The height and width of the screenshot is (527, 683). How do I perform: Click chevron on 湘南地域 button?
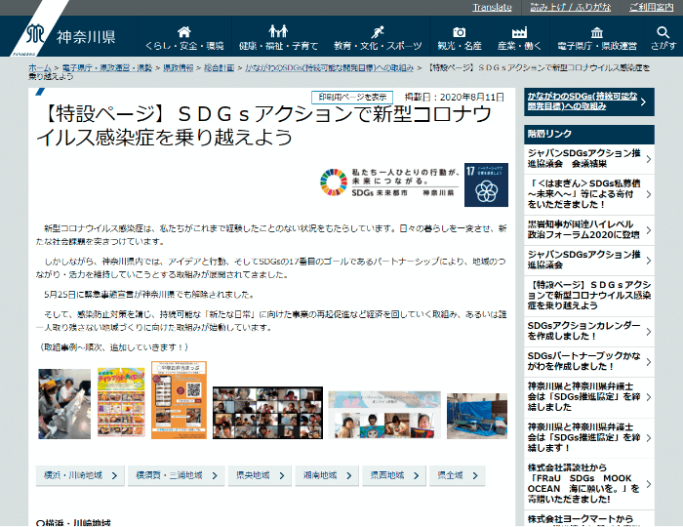tap(349, 475)
